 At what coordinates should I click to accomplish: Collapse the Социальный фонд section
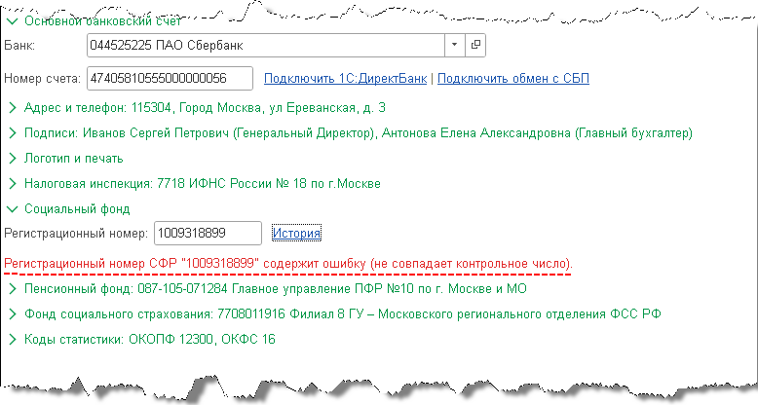tap(68, 208)
